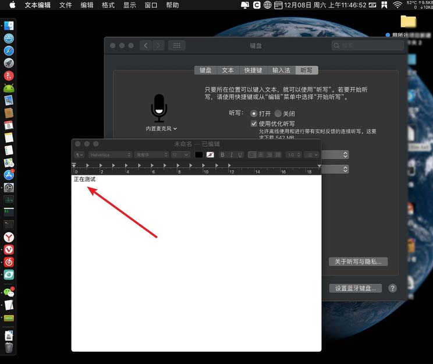This screenshot has width=433, height=364.
Task: Open the 格式 menu in menu bar
Action: click(x=108, y=5)
